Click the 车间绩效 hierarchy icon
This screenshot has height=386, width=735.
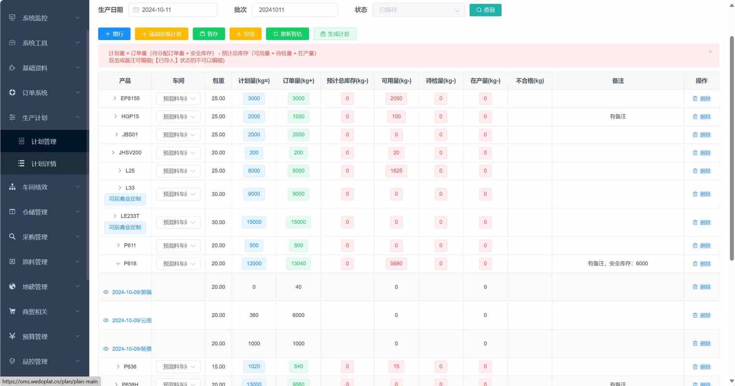point(12,187)
